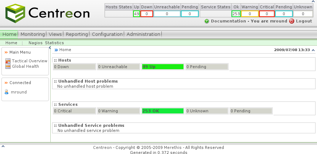Click the red Logout power icon
The image size is (317, 154).
coord(292,21)
